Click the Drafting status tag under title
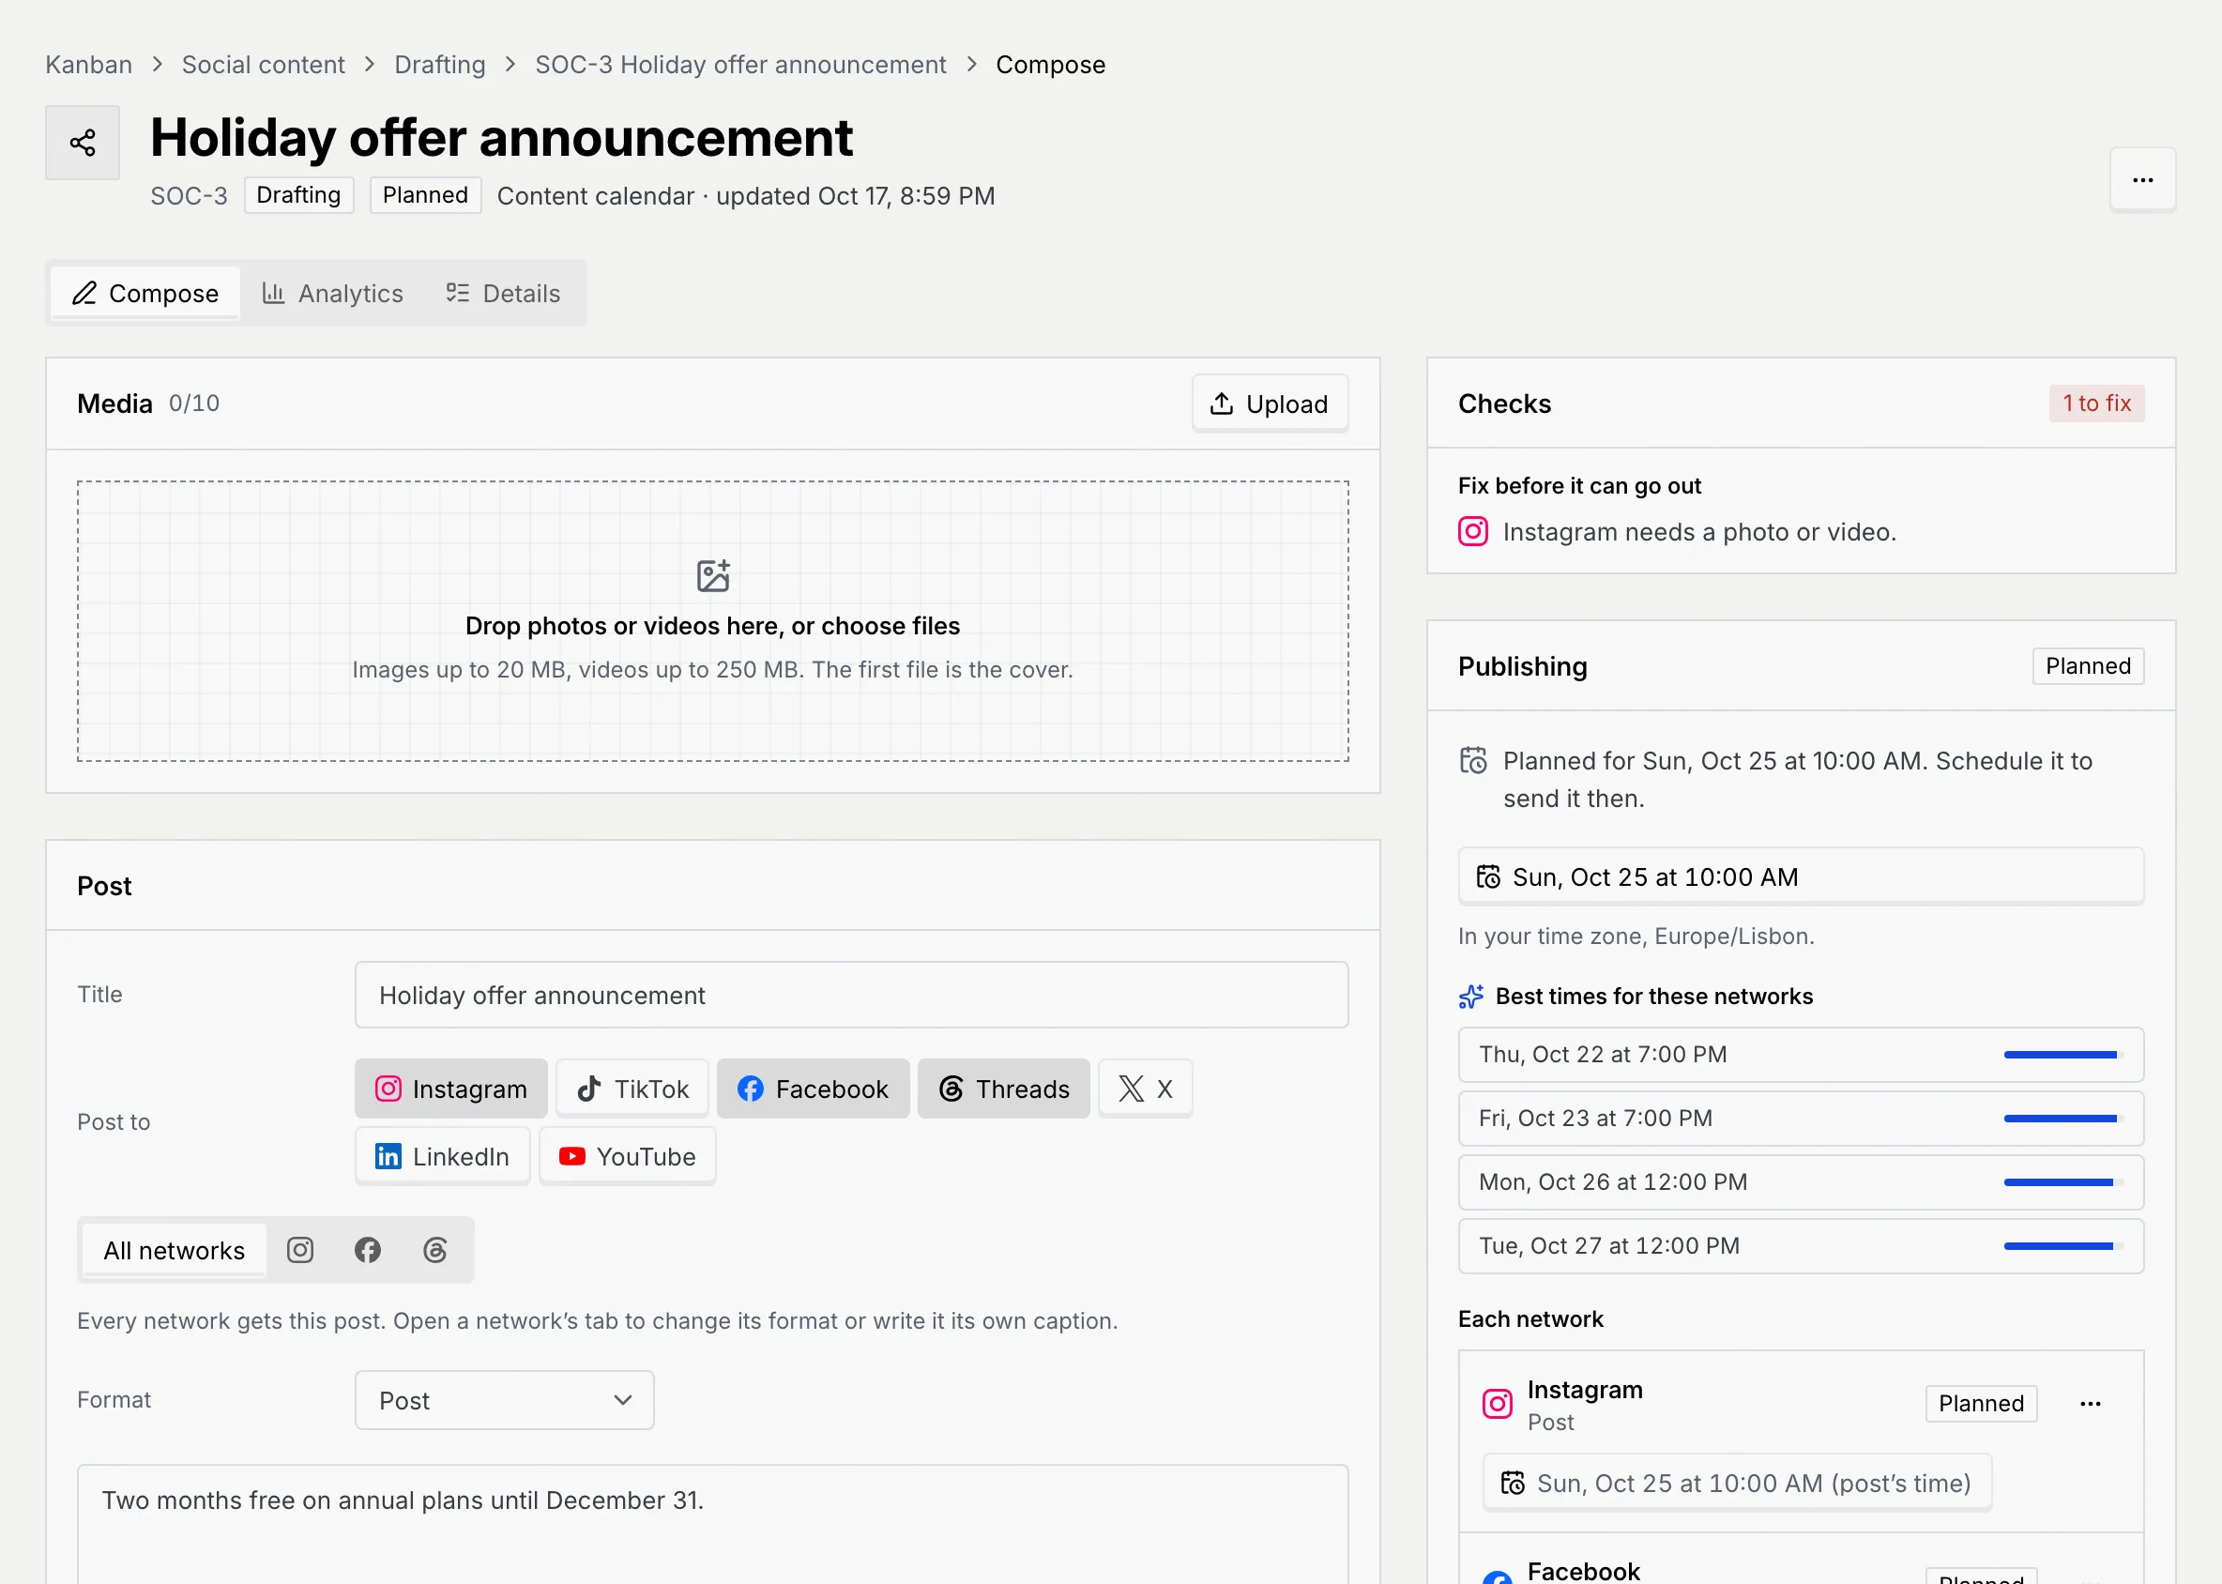This screenshot has height=1584, width=2222. click(298, 195)
